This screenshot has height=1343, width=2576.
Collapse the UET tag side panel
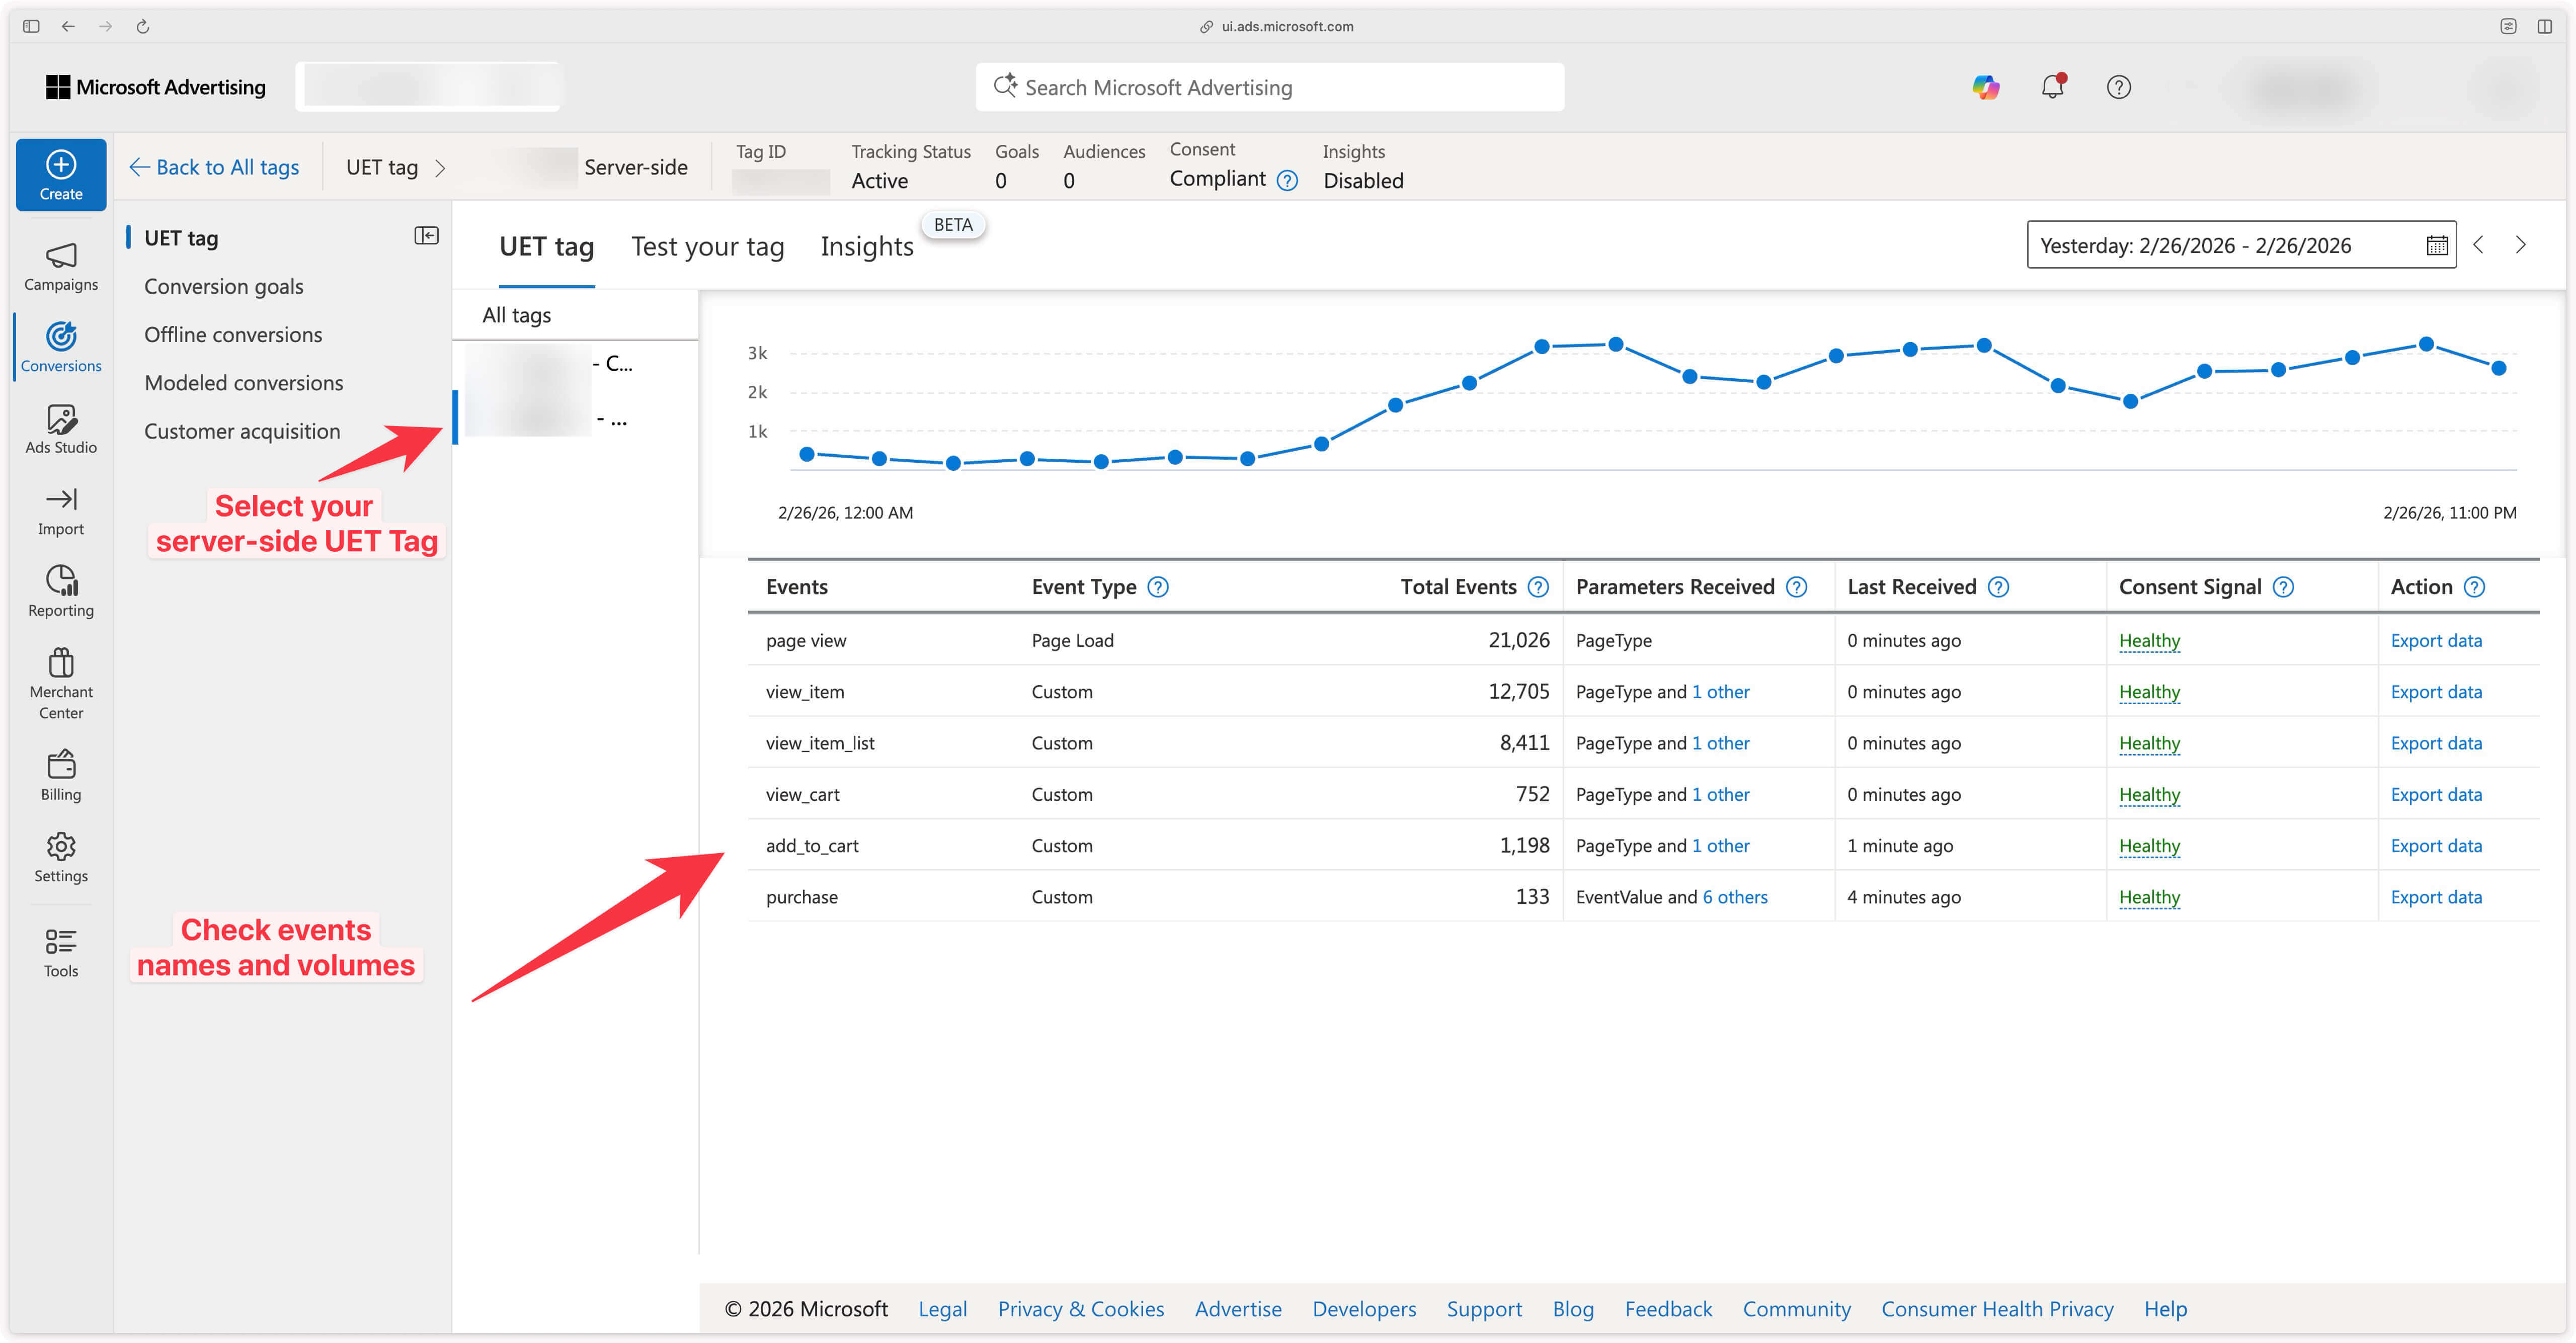point(426,235)
